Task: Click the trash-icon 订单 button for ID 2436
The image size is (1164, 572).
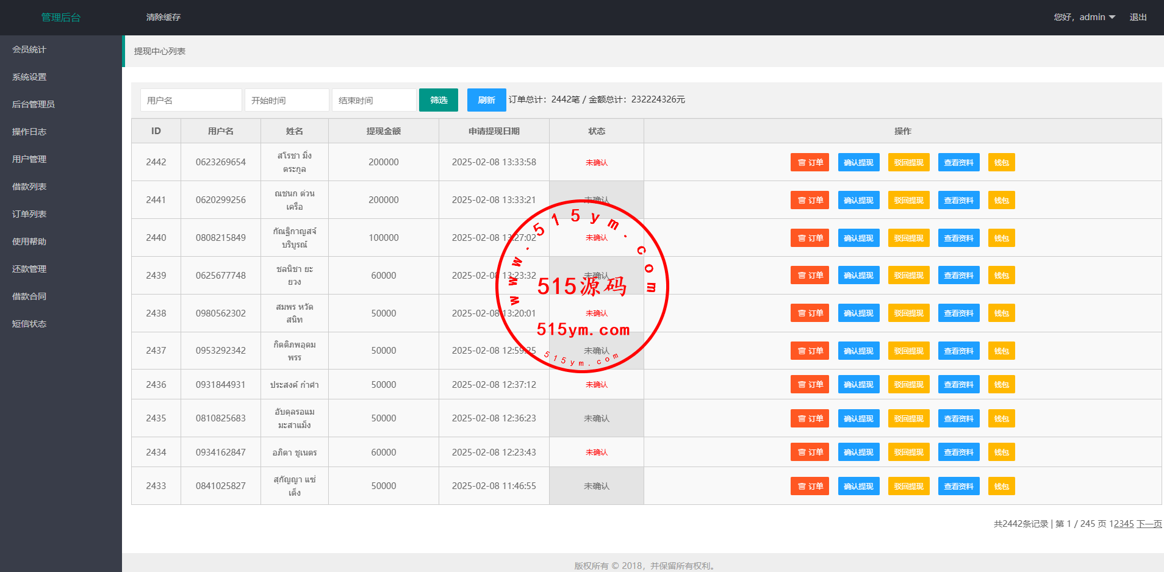Action: click(x=810, y=385)
